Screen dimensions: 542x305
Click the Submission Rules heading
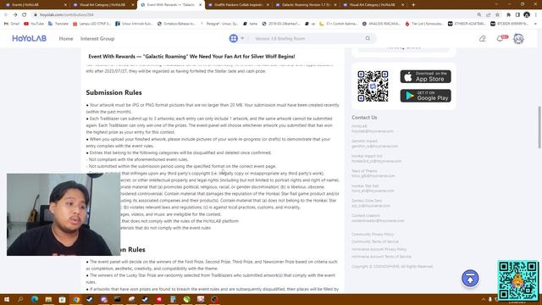pos(113,92)
